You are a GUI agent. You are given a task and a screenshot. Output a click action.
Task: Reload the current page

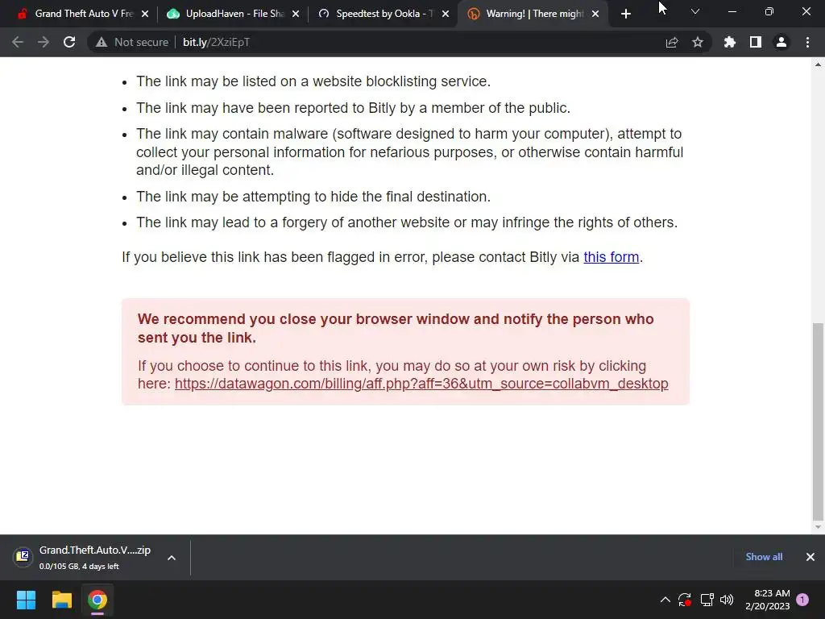click(x=69, y=42)
